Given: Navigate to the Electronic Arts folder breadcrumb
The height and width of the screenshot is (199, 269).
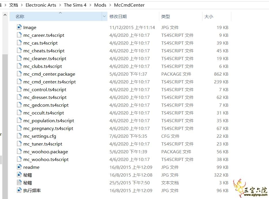Looking at the screenshot, I should (41, 5).
